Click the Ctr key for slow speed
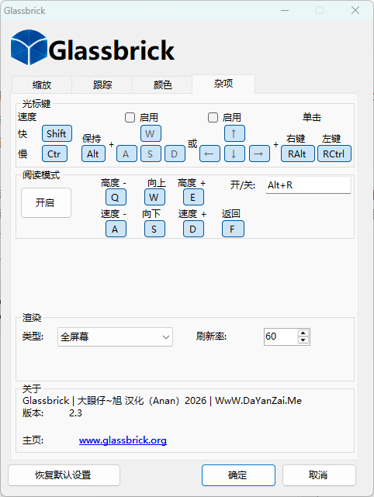The height and width of the screenshot is (497, 374). (54, 154)
